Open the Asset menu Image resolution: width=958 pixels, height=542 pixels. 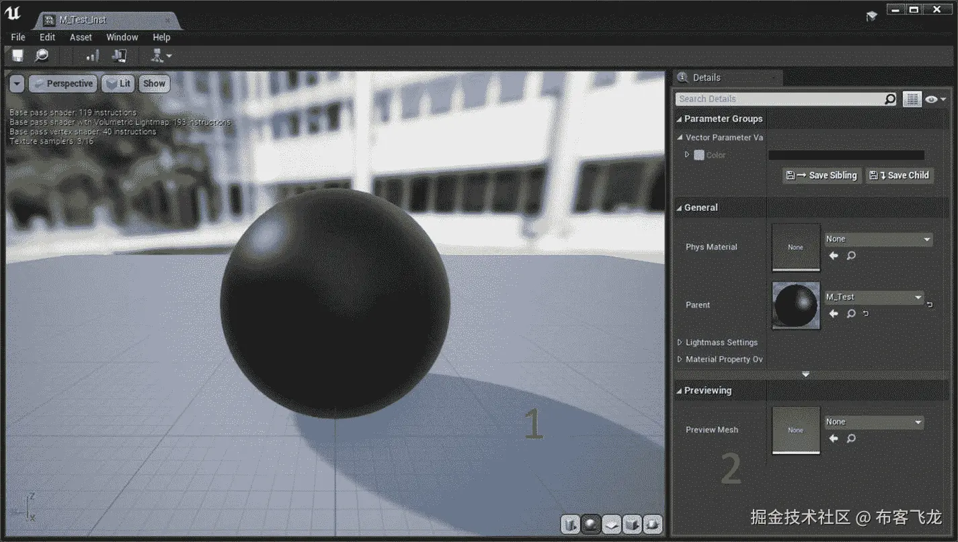[x=81, y=38]
